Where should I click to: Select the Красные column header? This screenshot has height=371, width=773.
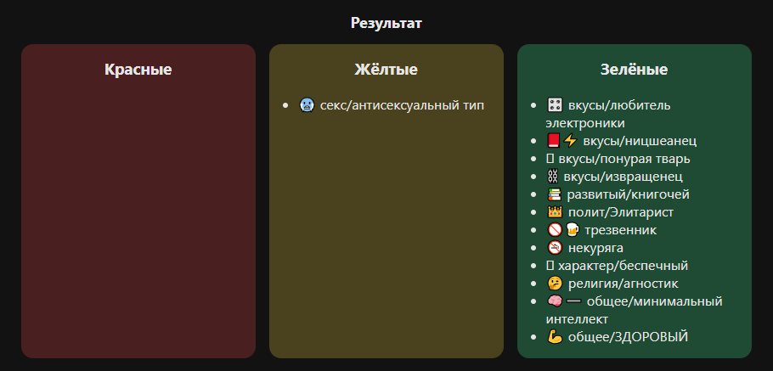tap(138, 70)
